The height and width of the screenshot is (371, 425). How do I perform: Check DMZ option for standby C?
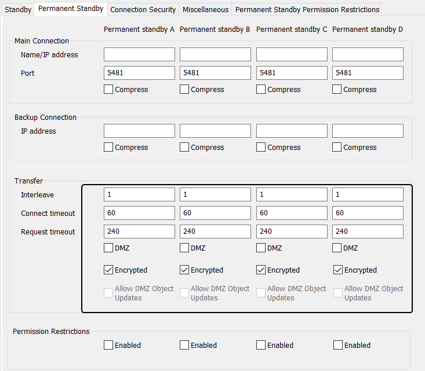coord(261,248)
